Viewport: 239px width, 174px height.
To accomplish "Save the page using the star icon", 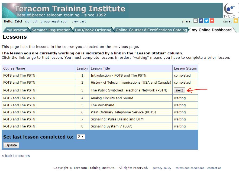I will click(235, 20).
